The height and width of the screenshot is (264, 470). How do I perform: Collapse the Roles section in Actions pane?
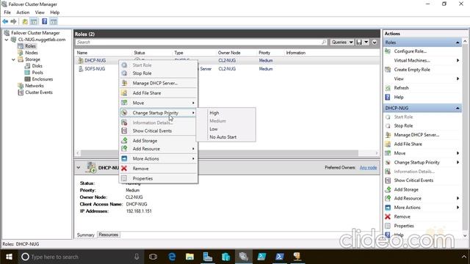(x=458, y=43)
